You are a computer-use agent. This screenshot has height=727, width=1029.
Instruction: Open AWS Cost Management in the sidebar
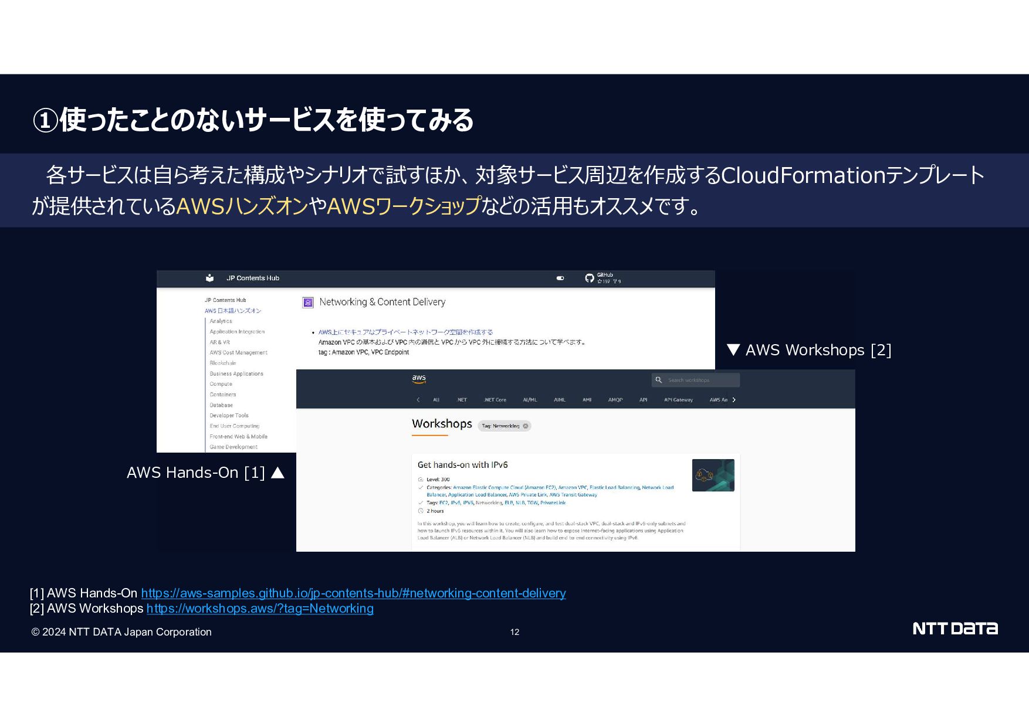[x=238, y=353]
